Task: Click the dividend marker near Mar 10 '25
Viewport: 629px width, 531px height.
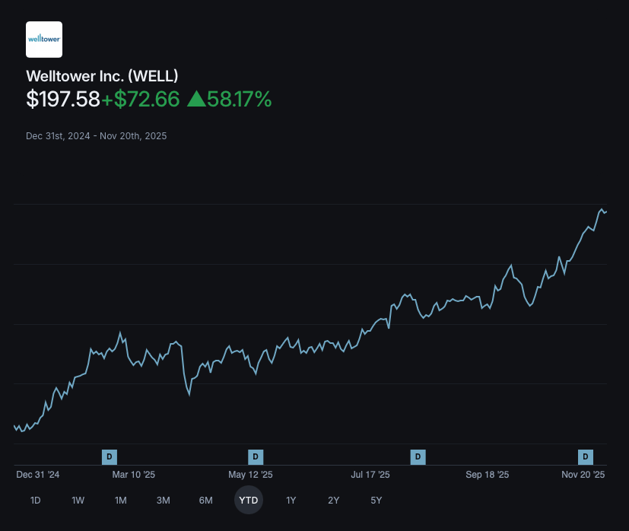Action: coord(110,456)
